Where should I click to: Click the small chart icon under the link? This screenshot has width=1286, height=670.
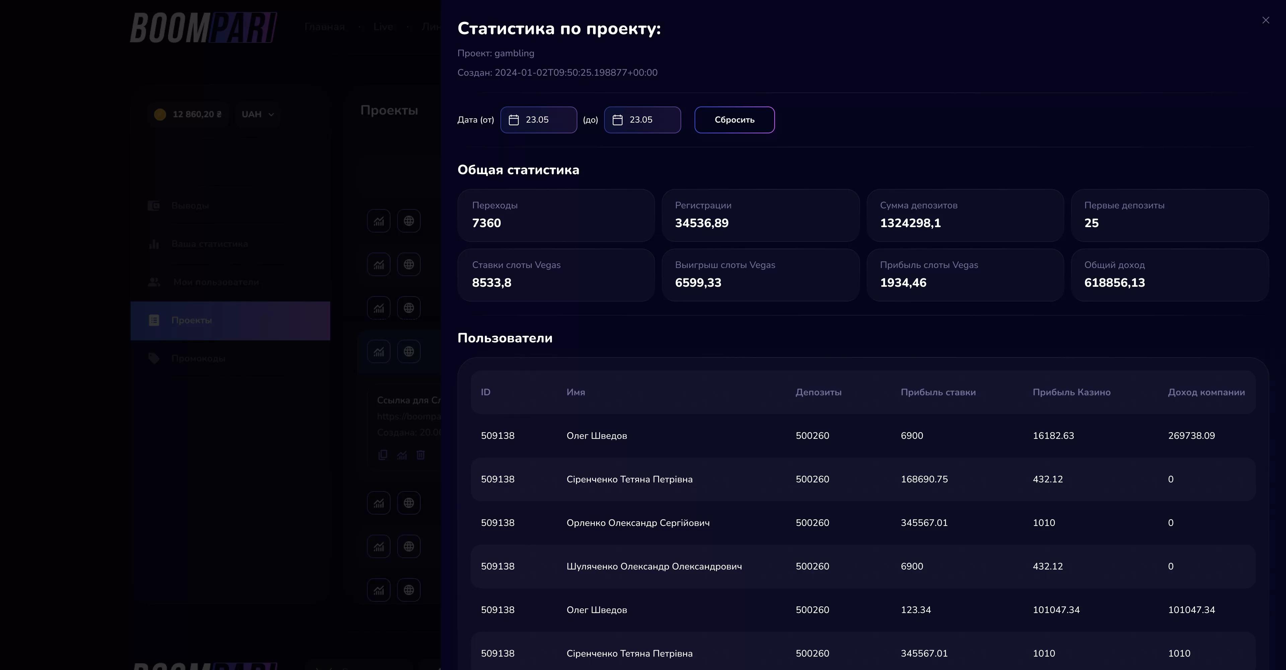[x=402, y=455]
